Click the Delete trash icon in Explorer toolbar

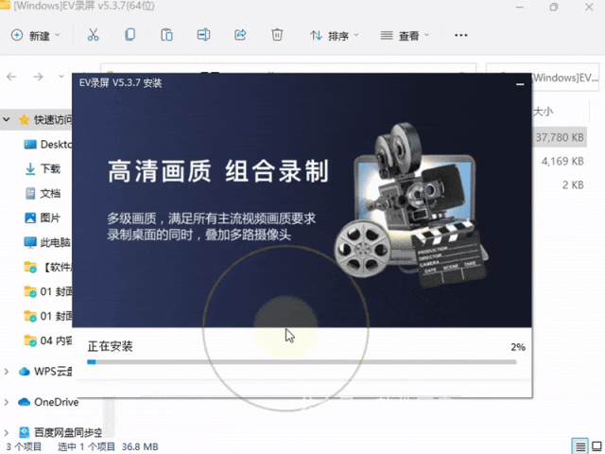[x=277, y=35]
